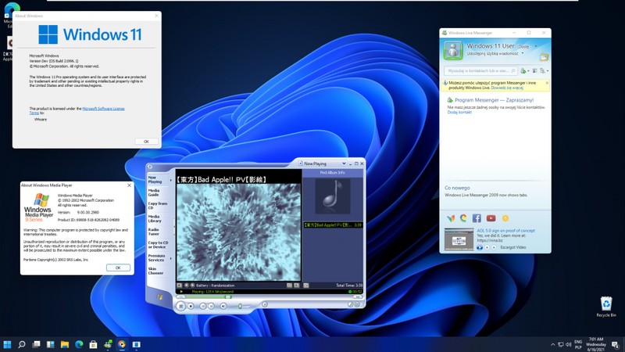Open AOL 5.0 sign on proof link
Viewport: 625px width, 352px height.
(x=505, y=231)
